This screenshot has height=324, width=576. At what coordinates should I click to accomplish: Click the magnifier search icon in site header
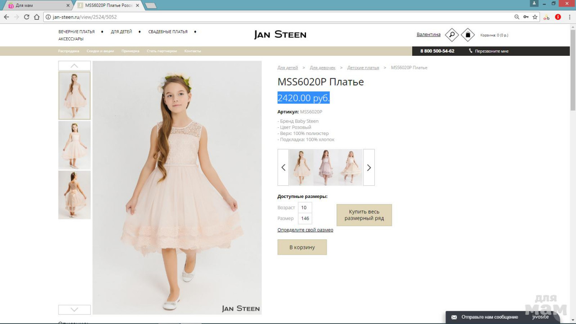451,35
